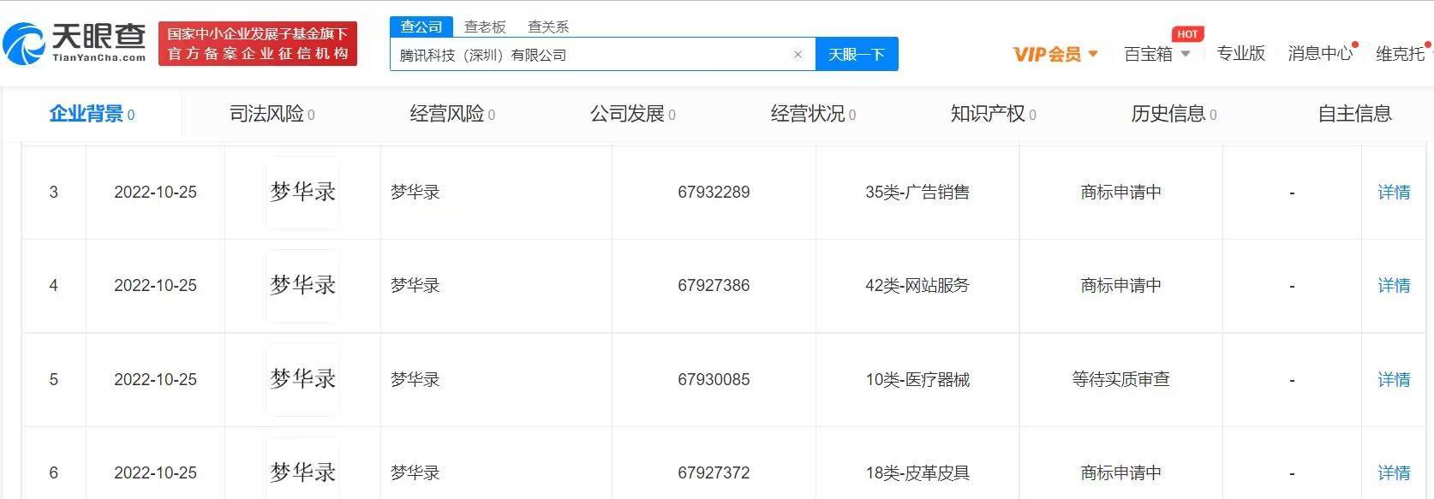Image resolution: width=1434 pixels, height=499 pixels.
Task: Open the 专业版 link
Action: coord(1240,54)
